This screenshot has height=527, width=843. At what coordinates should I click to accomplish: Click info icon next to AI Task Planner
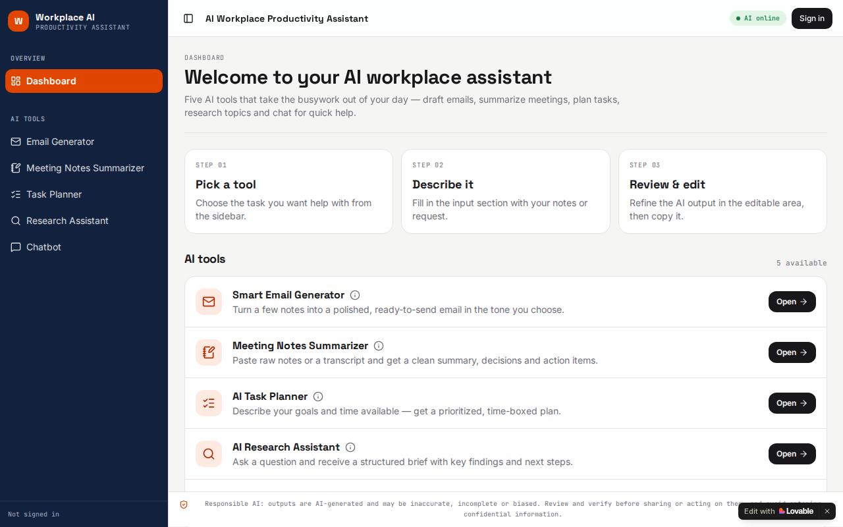[x=318, y=397]
